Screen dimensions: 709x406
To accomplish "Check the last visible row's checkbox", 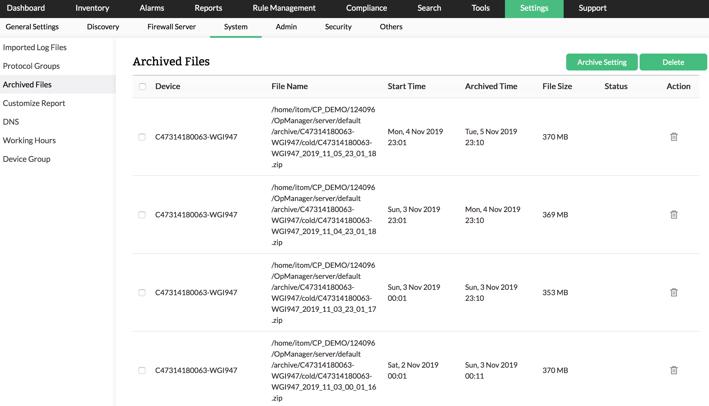I will 142,370.
